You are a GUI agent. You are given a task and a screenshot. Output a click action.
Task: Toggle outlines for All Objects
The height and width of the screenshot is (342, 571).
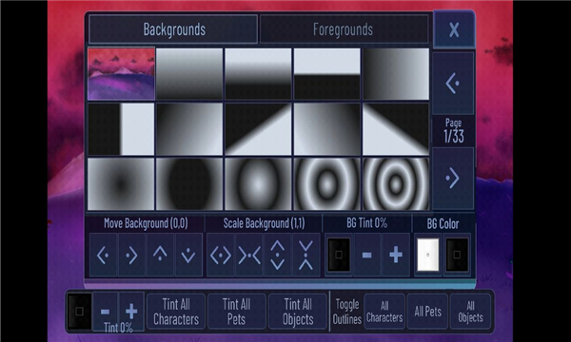[470, 312]
